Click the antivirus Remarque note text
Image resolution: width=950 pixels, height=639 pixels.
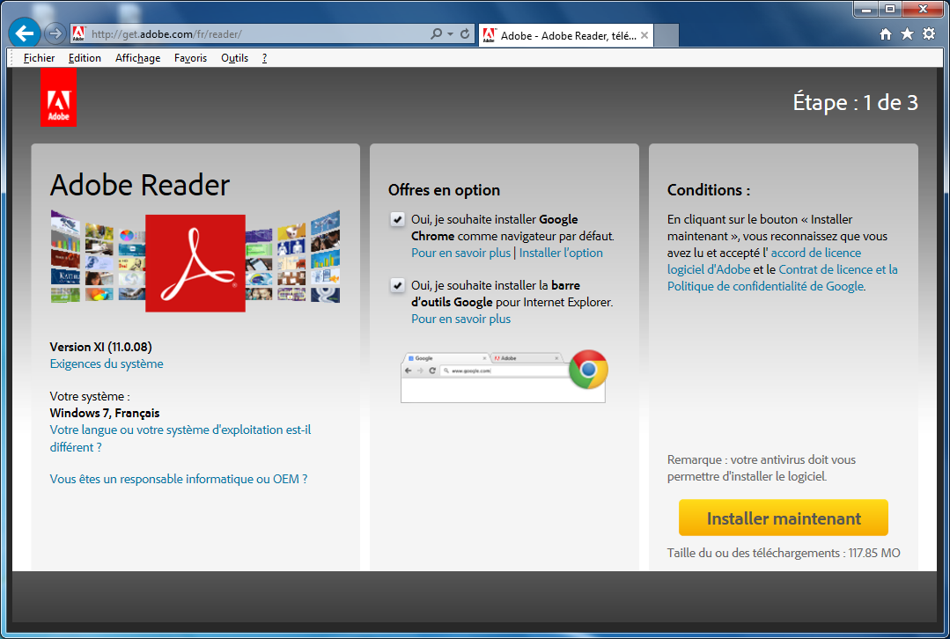[762, 468]
